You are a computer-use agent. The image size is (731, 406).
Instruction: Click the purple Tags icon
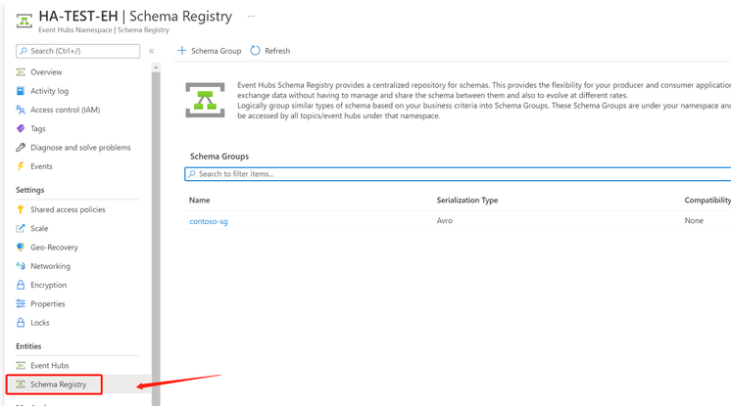coord(21,128)
